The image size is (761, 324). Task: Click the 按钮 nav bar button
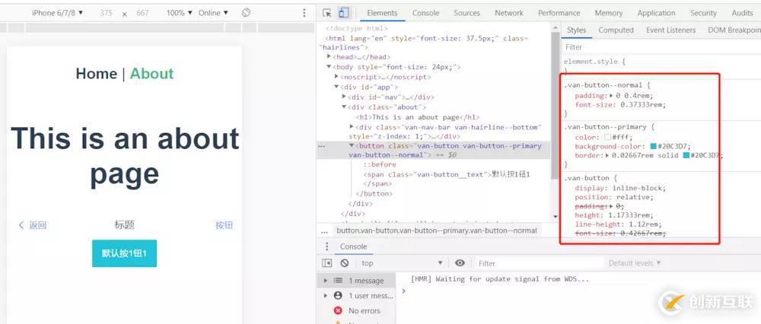[x=224, y=225]
